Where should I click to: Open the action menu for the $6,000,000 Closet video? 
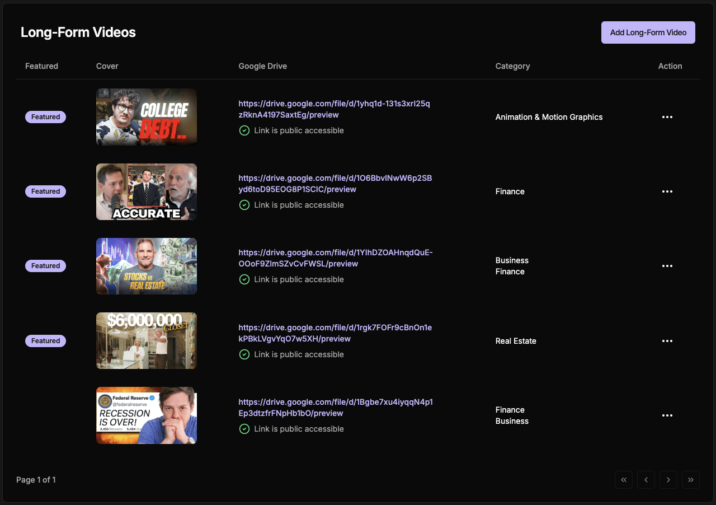coord(667,341)
